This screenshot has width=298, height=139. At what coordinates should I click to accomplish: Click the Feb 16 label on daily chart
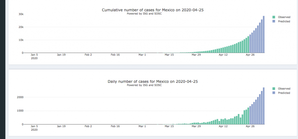[115, 126]
